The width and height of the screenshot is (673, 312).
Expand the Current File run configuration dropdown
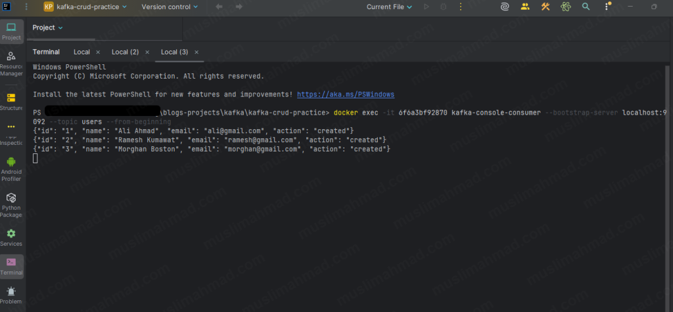[x=389, y=7]
